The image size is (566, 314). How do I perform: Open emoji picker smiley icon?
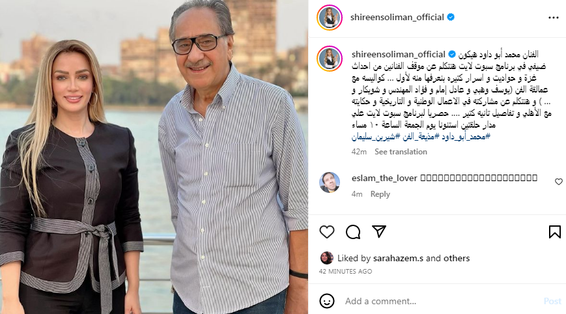(x=327, y=301)
